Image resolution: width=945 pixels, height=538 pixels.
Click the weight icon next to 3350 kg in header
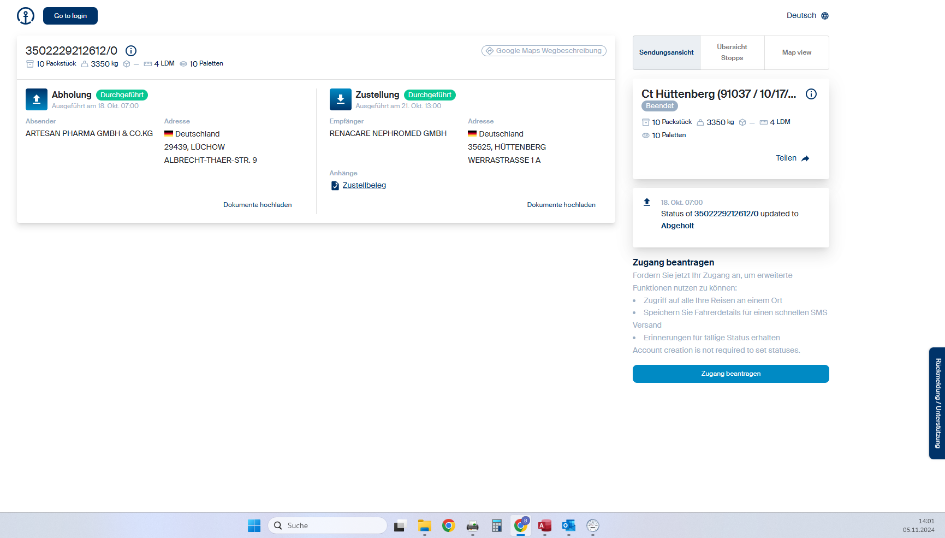coord(85,64)
